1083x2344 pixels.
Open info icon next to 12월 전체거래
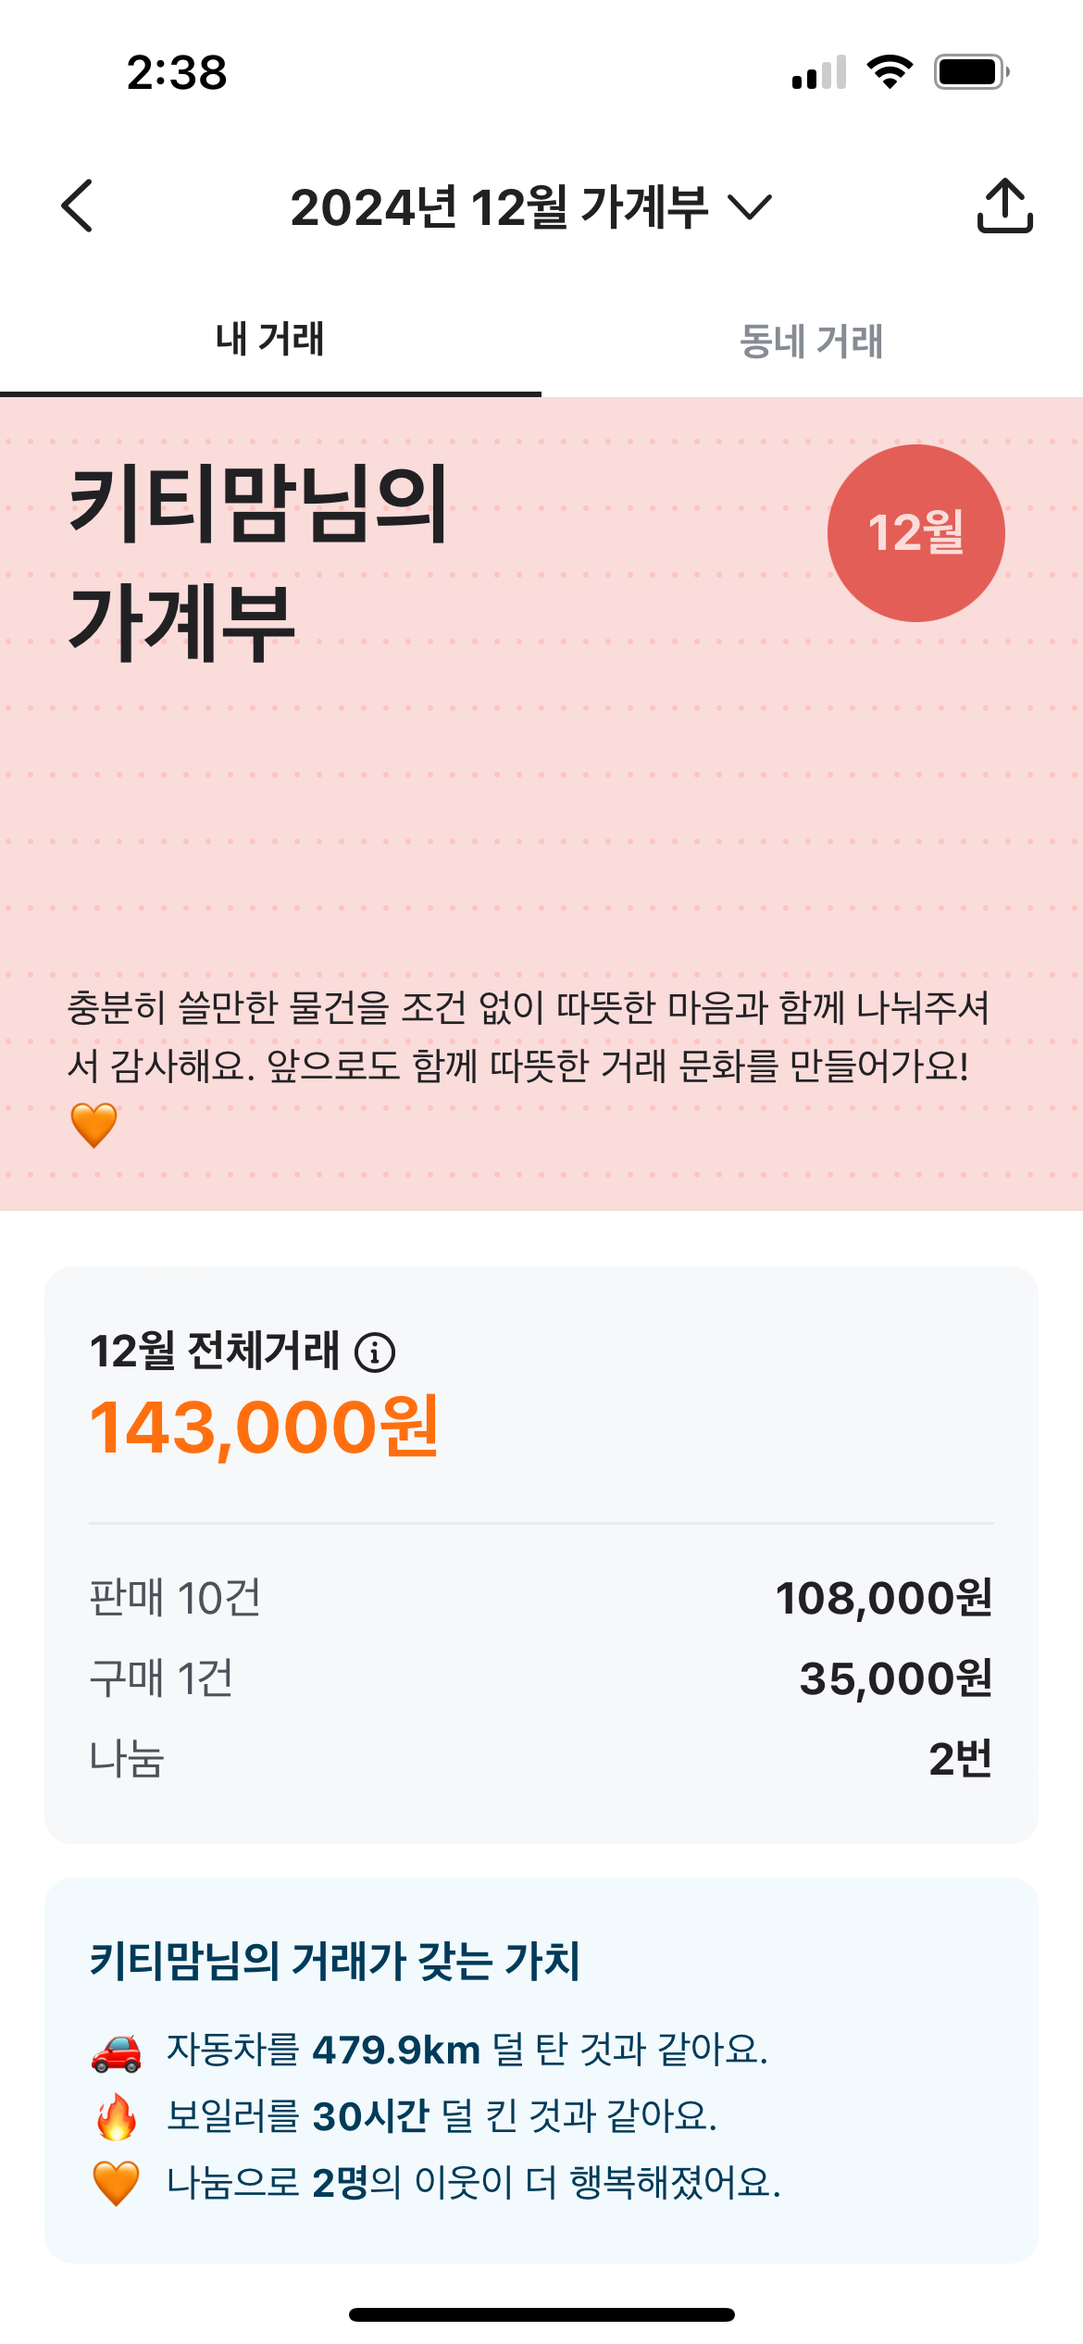[375, 1353]
